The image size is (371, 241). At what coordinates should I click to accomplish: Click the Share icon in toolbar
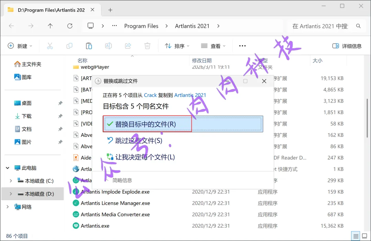coord(128,46)
